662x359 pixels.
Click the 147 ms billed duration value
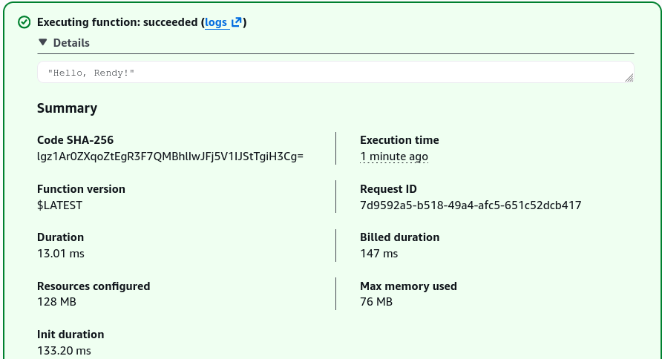(x=378, y=254)
